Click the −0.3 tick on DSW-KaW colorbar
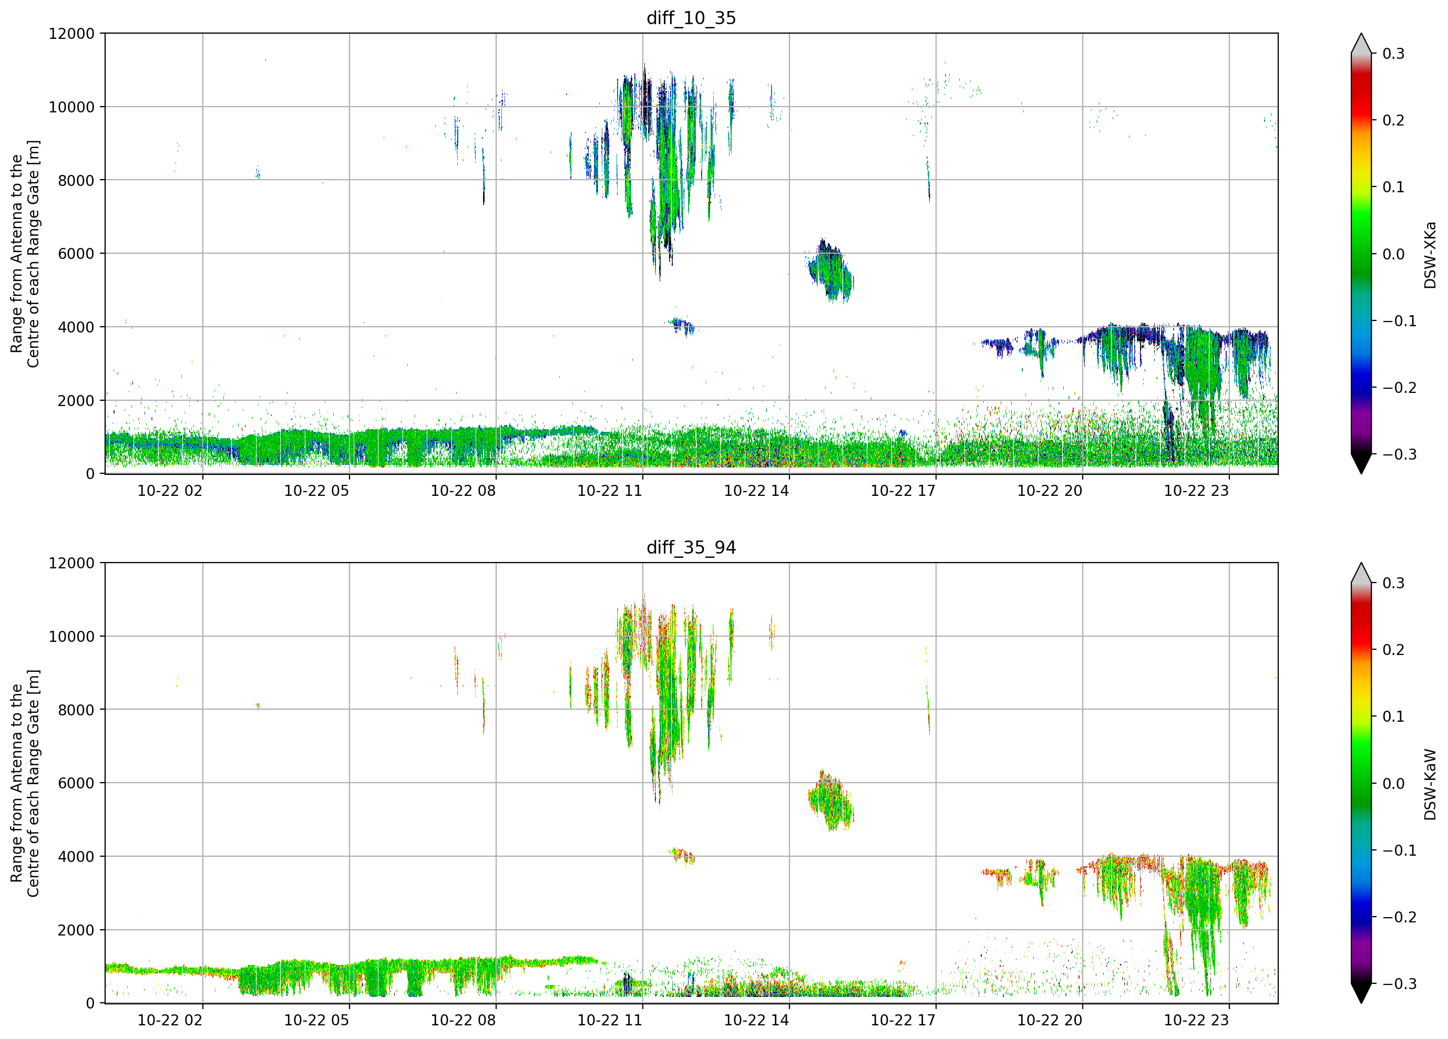The width and height of the screenshot is (1448, 1039). pyautogui.click(x=1400, y=983)
